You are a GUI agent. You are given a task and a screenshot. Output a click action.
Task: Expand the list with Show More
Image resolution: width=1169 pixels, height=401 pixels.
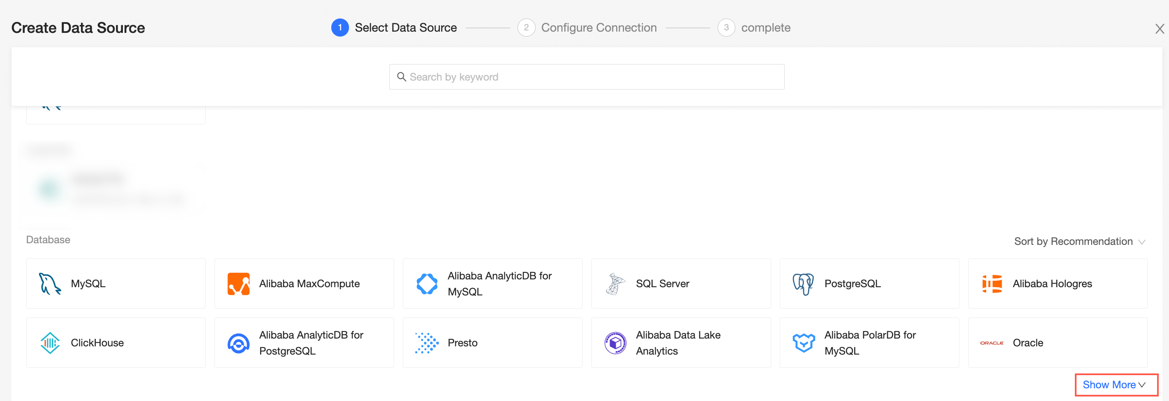tap(1114, 385)
